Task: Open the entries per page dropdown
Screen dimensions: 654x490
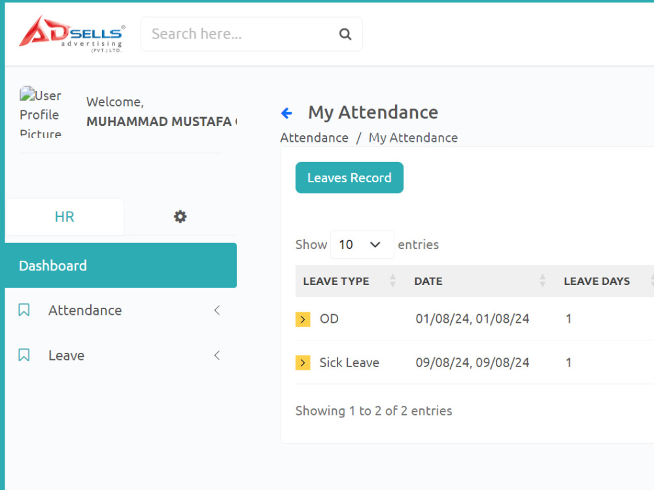Action: click(x=362, y=244)
